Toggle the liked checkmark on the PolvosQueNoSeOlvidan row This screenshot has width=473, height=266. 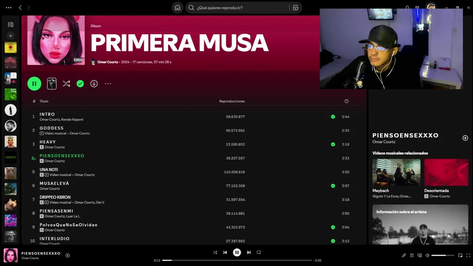(x=333, y=227)
